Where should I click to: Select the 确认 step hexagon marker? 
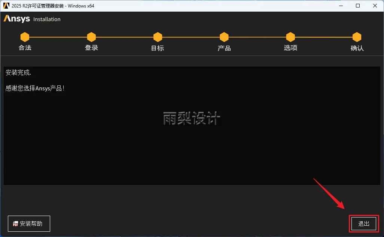(357, 37)
